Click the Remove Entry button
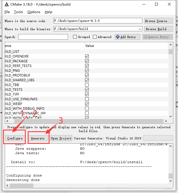 158,37
